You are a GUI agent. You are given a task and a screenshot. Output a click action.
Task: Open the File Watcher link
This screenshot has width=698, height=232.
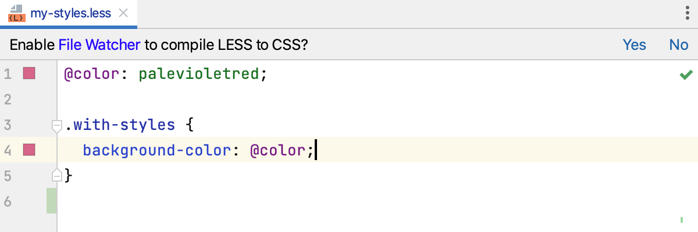tap(99, 45)
